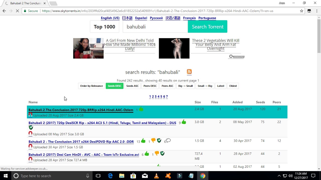Open Bahubali 2 Desi Cam HinDI torrent link
The image size is (321, 180).
click(x=84, y=155)
